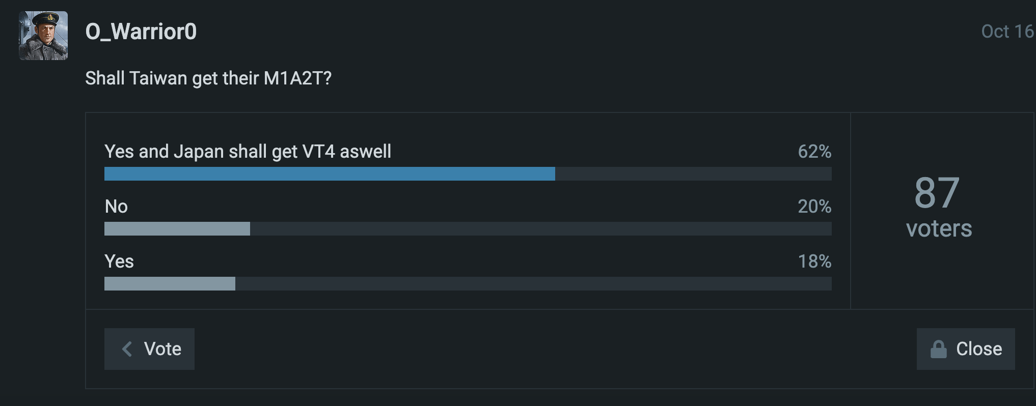Open the O_Warrior0 username profile link

coord(141,32)
